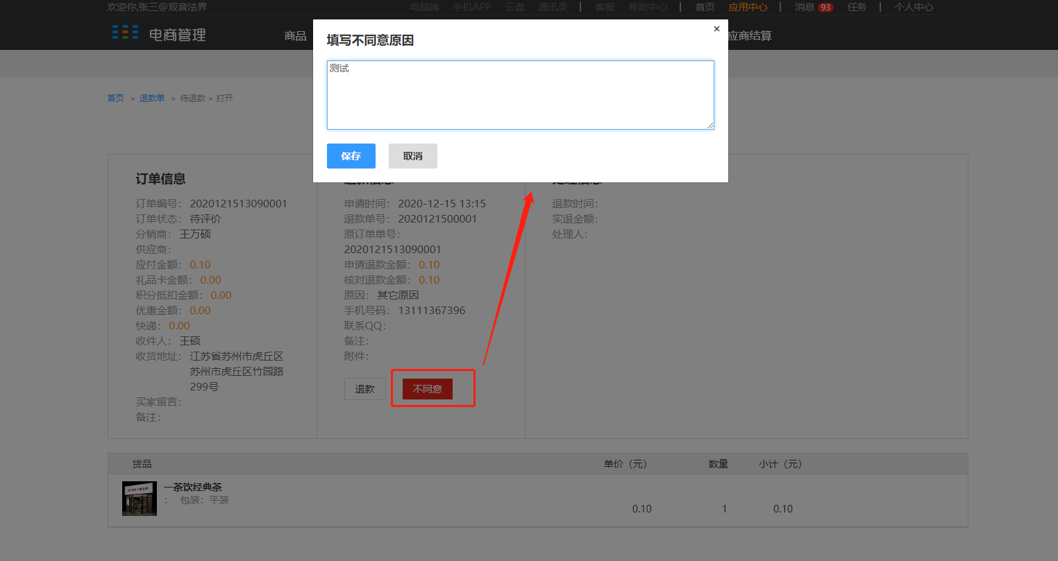Click the 一茶饮经典茶 product thumbnail
Viewport: 1058px width, 561px height.
click(140, 499)
